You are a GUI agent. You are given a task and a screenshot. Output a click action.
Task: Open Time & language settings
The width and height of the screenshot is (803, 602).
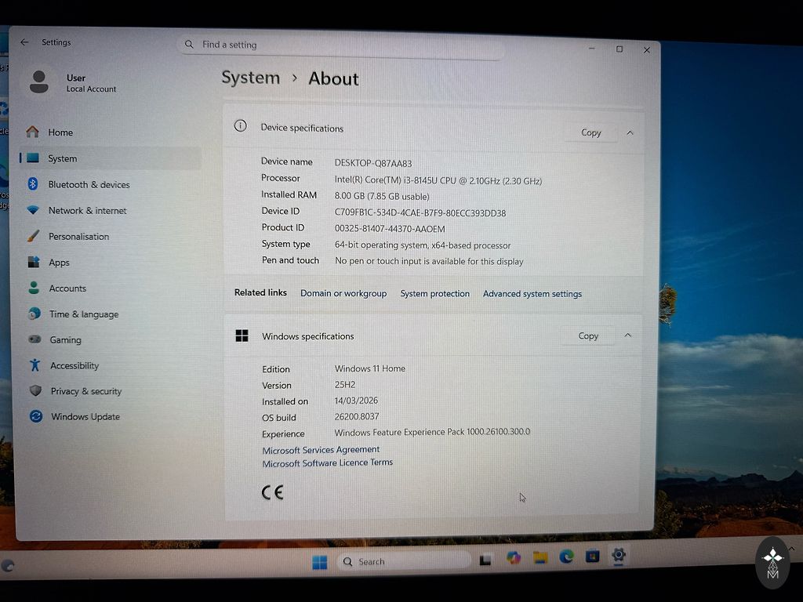point(83,314)
